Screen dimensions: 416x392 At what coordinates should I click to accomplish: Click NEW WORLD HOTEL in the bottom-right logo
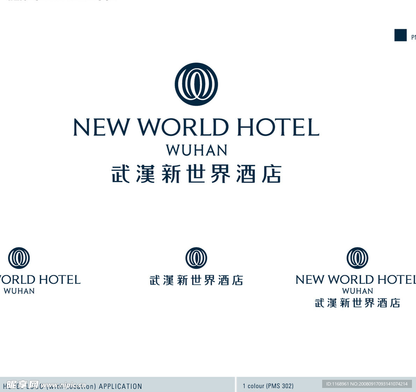point(355,280)
